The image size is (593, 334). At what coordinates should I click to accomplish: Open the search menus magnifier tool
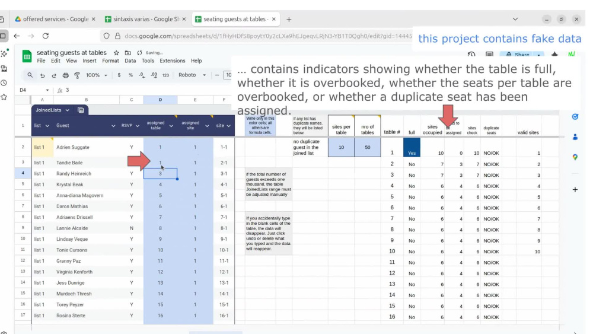click(30, 75)
